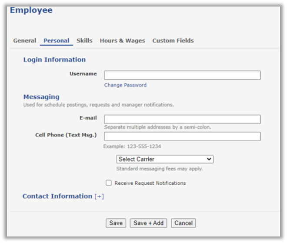Click the Change Password link

coord(125,85)
